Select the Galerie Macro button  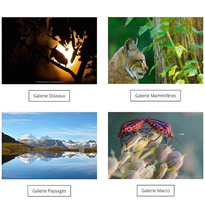pos(156,191)
